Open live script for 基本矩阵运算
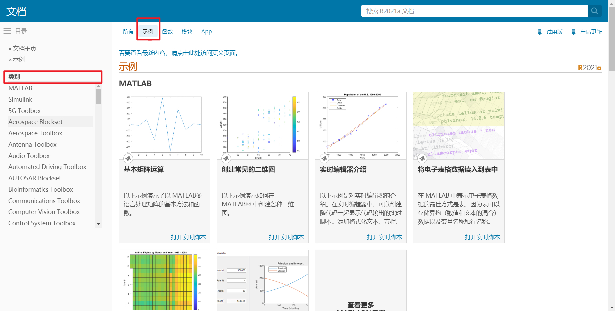The height and width of the screenshot is (311, 615). coord(188,237)
